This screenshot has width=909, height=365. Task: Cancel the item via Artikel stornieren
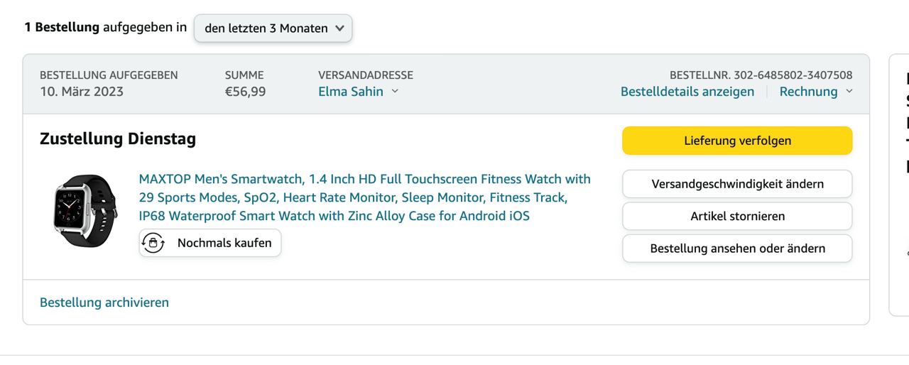coord(737,217)
